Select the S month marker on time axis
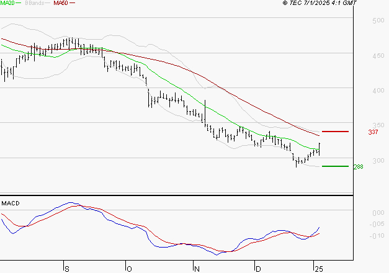 66,268
